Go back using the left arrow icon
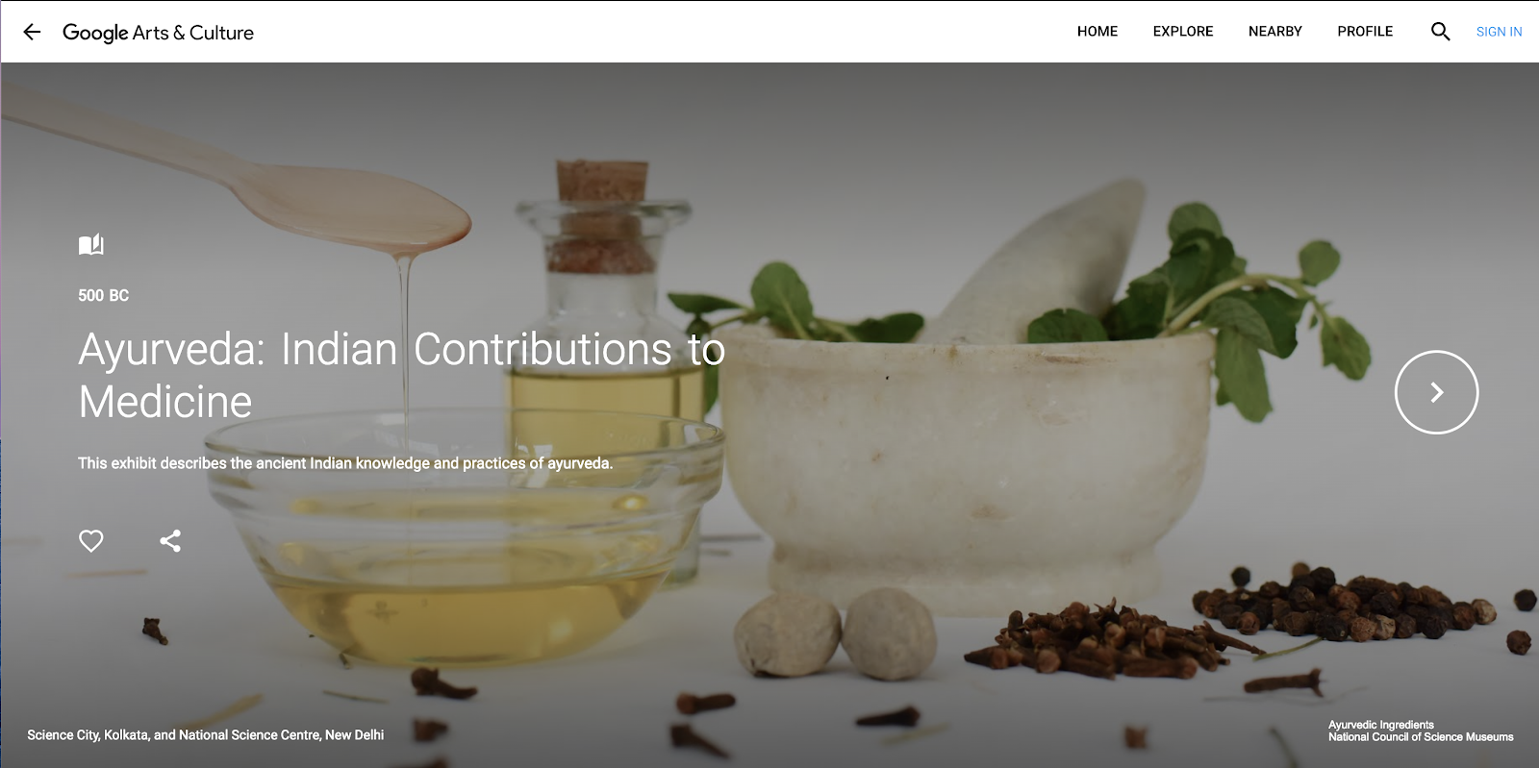 (x=32, y=32)
